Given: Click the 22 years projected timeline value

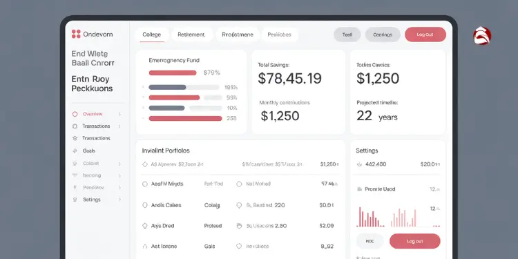Looking at the screenshot, I should pyautogui.click(x=377, y=116).
